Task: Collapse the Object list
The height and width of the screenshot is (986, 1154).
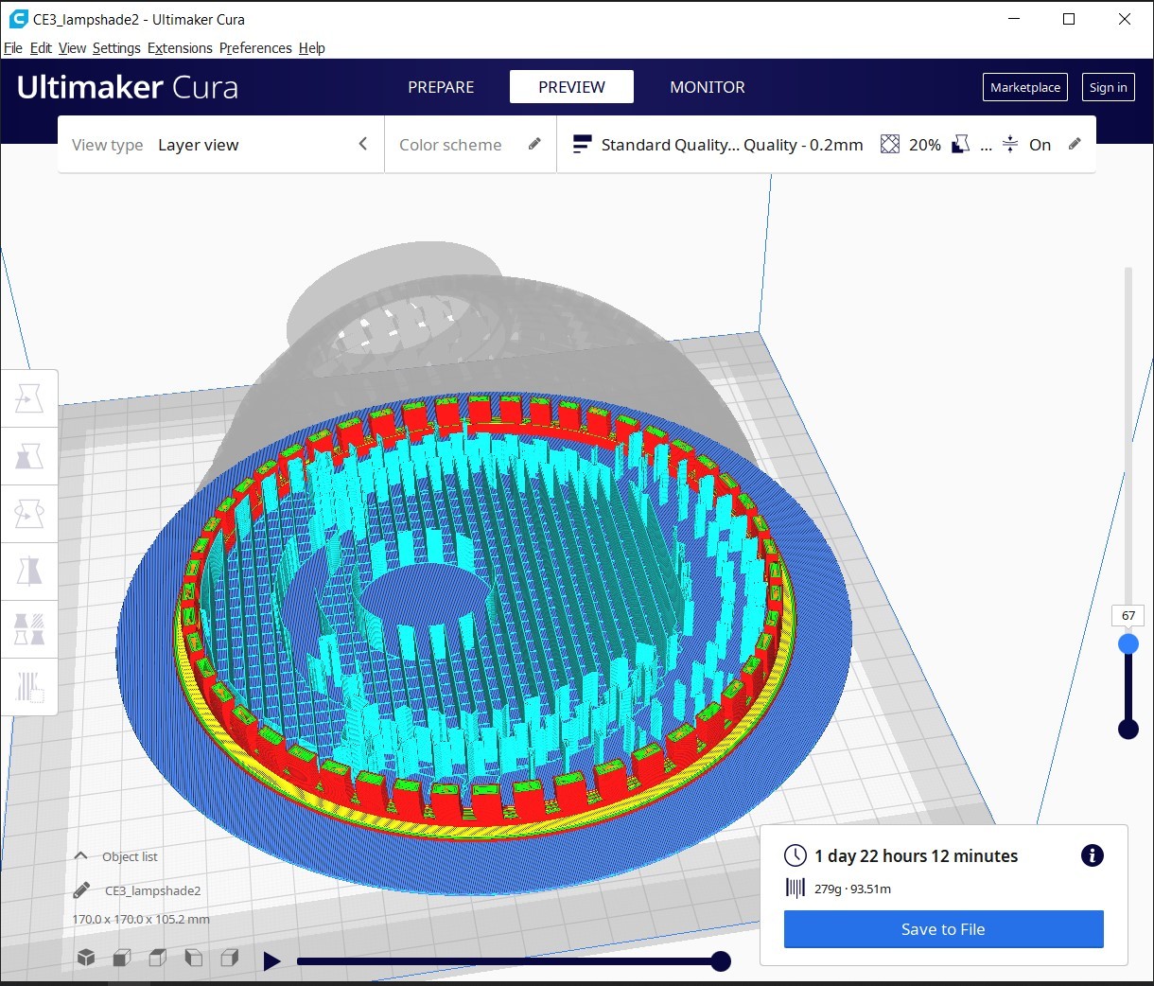Action: 81,855
